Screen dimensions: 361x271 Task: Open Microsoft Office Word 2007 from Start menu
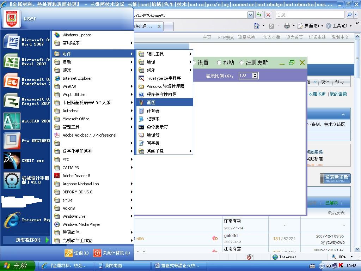tap(27, 42)
